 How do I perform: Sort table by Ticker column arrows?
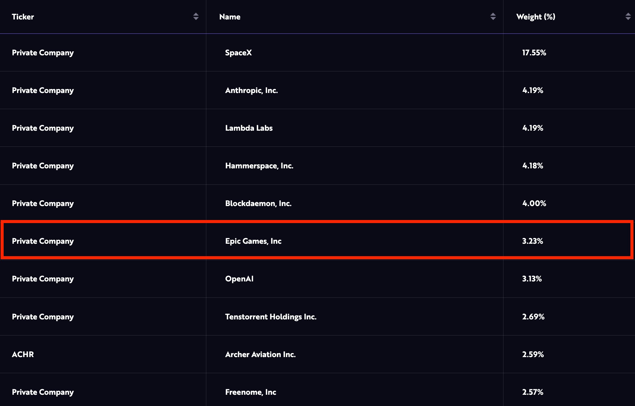[196, 16]
